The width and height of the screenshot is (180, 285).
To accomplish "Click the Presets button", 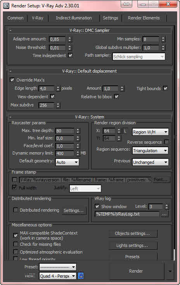I will point(133,257).
